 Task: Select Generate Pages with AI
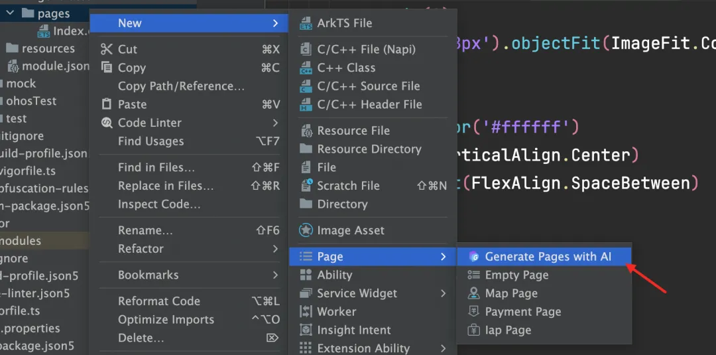pyautogui.click(x=548, y=257)
